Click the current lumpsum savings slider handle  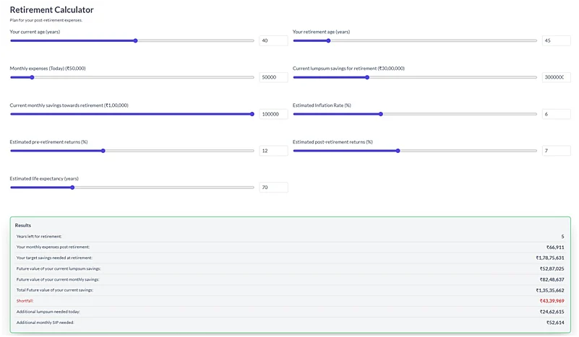point(367,77)
